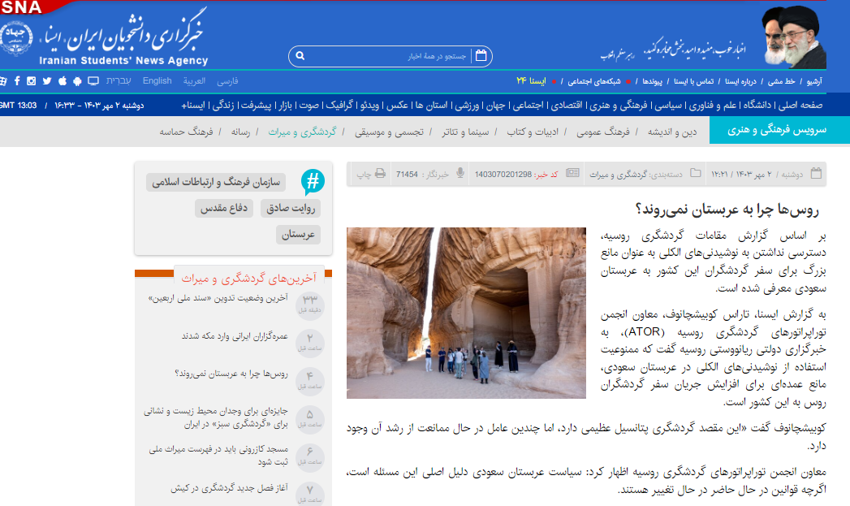Click the desktop monitor icon in top bar
The height and width of the screenshot is (506, 850).
93,80
